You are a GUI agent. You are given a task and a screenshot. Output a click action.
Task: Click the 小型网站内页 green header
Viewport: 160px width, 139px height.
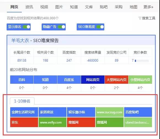click(x=140, y=80)
